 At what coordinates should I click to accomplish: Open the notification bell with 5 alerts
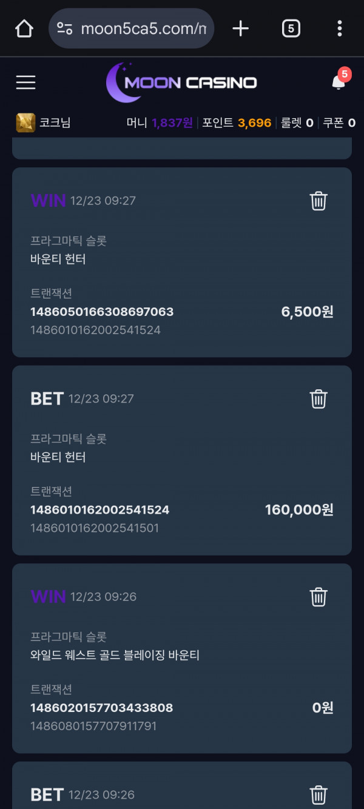(338, 82)
